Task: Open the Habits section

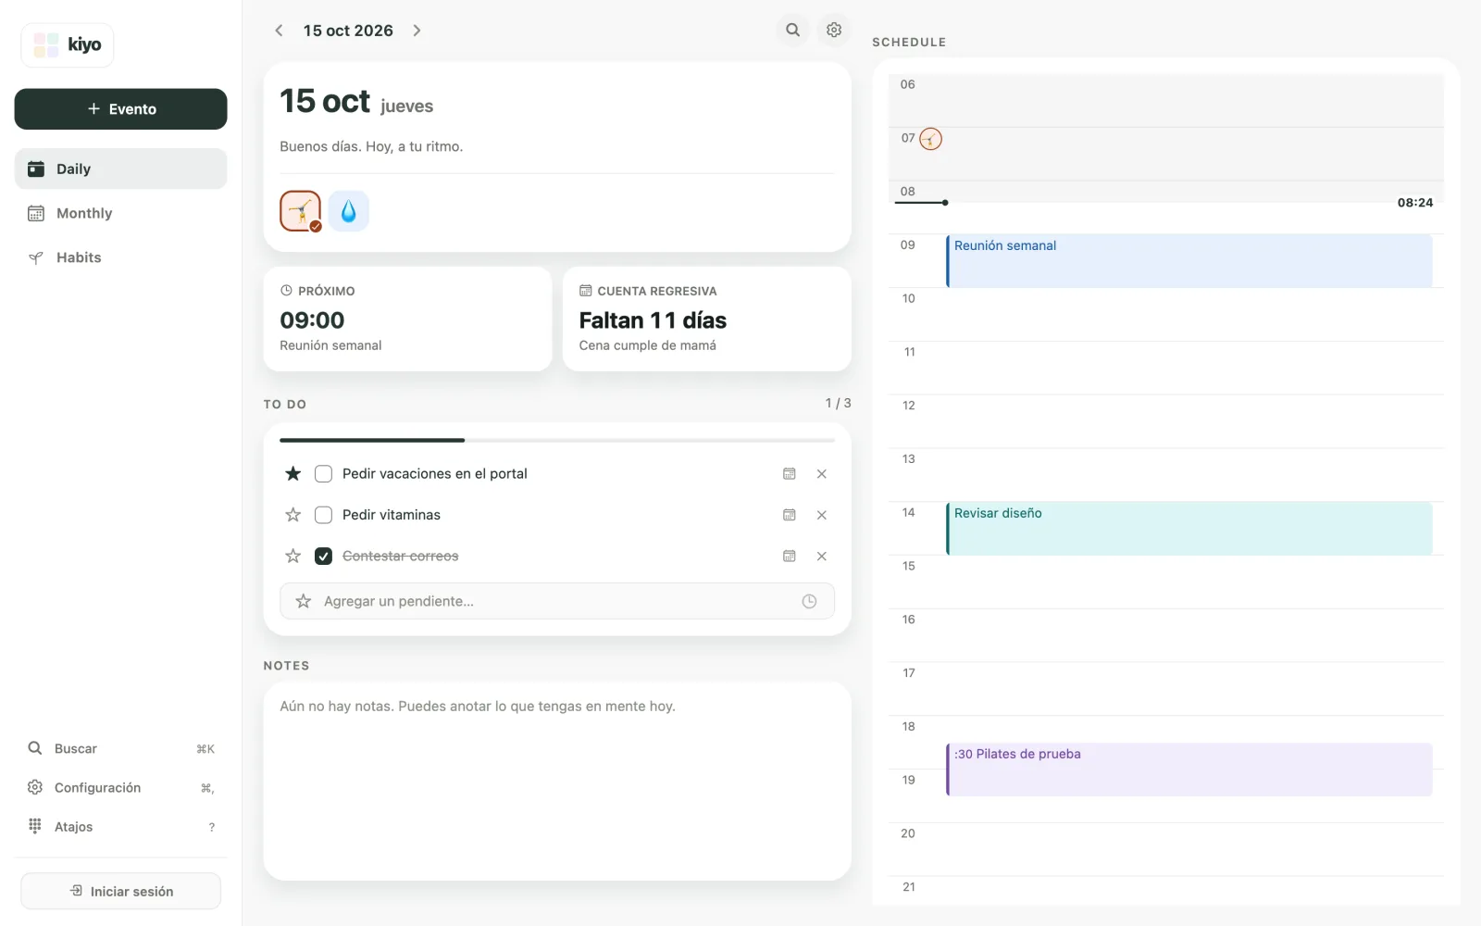Action: [120, 257]
